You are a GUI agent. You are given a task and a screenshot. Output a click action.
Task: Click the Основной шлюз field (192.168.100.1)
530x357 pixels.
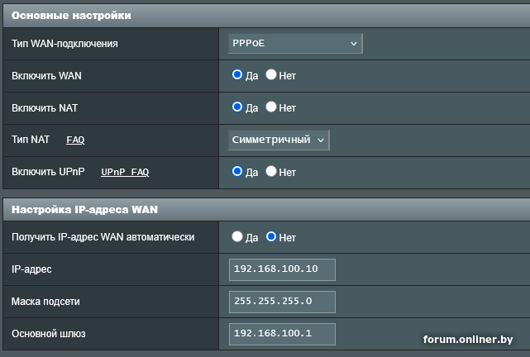[x=282, y=334]
